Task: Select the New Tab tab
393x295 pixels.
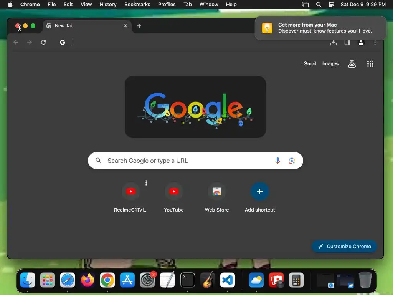Action: pyautogui.click(x=87, y=26)
